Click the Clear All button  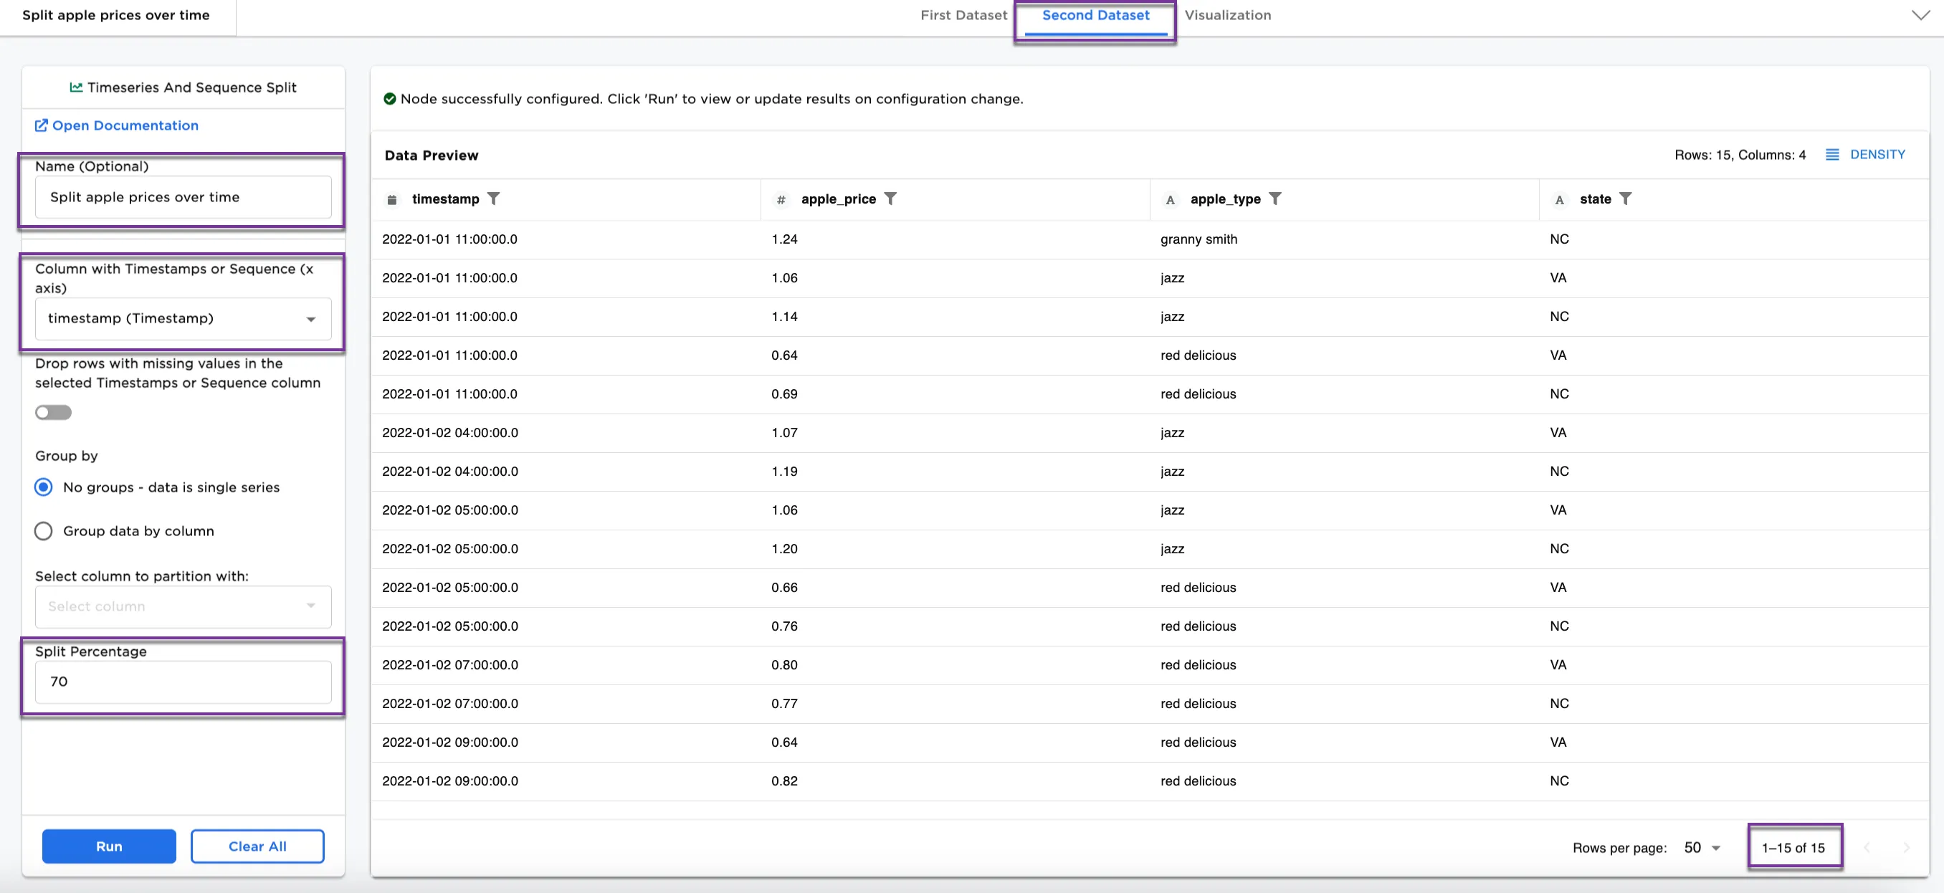coord(257,846)
